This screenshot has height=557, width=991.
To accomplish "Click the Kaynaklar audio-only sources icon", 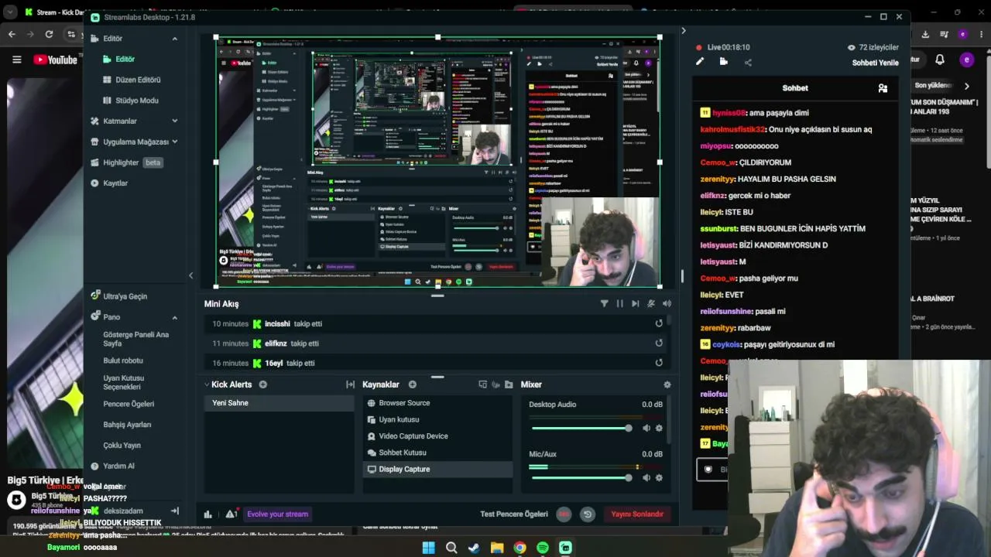I will coord(495,384).
